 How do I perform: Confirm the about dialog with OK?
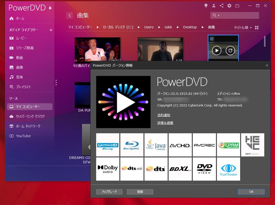251,192
